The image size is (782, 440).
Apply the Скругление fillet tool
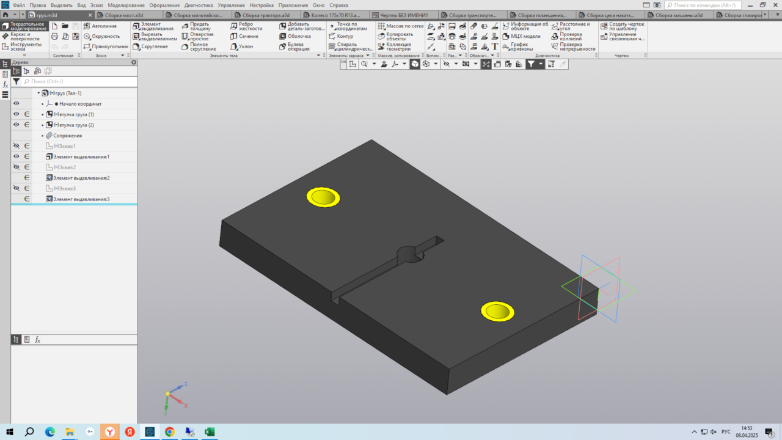click(150, 46)
